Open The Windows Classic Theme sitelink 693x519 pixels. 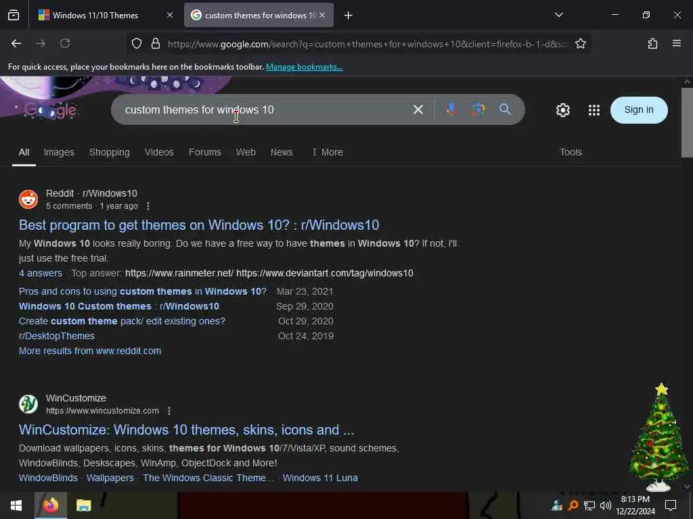[x=208, y=478]
